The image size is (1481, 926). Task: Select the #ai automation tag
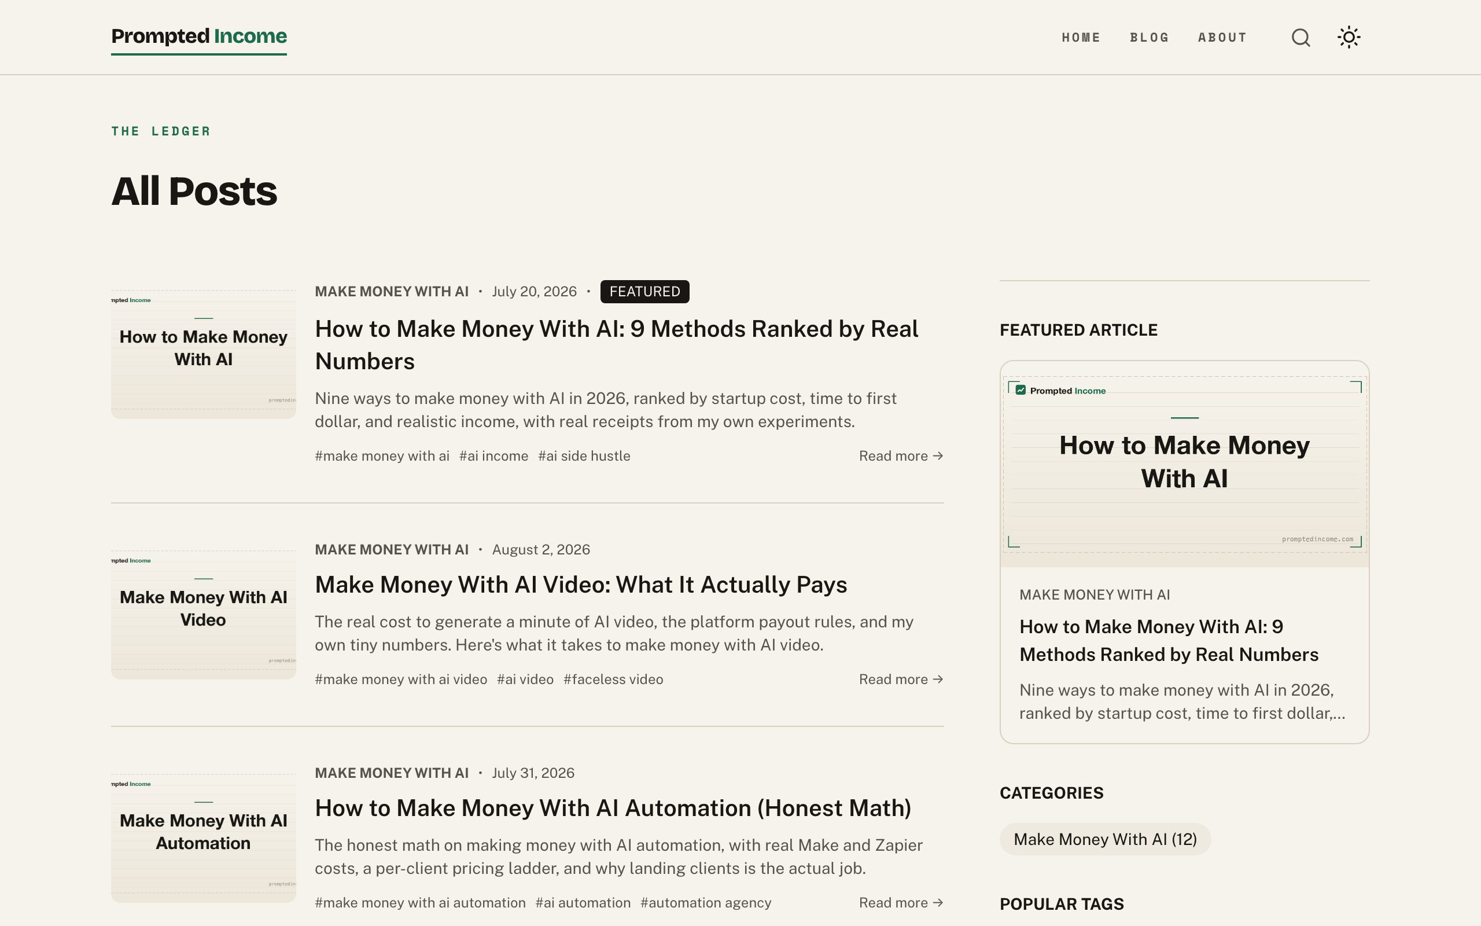point(583,903)
